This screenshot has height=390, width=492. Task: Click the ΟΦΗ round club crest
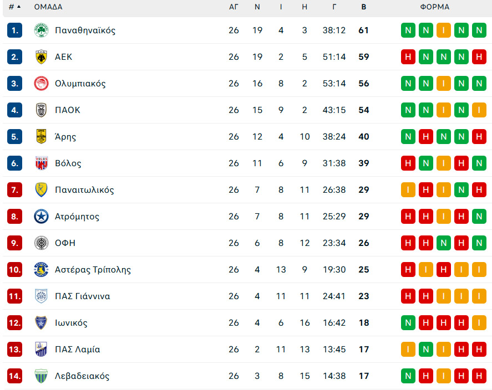tap(41, 243)
